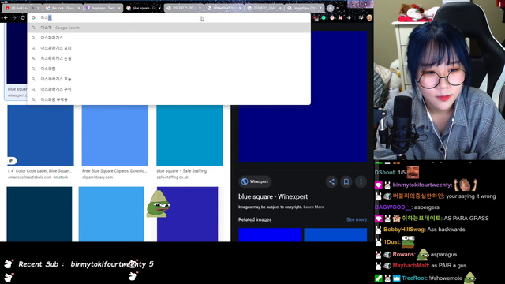
Task: Click the Winexpert globe source chip
Action: click(x=255, y=181)
